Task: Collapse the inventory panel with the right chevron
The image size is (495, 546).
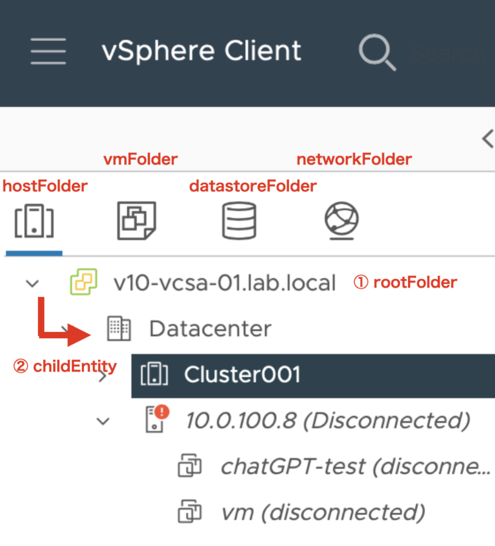Action: [x=488, y=139]
